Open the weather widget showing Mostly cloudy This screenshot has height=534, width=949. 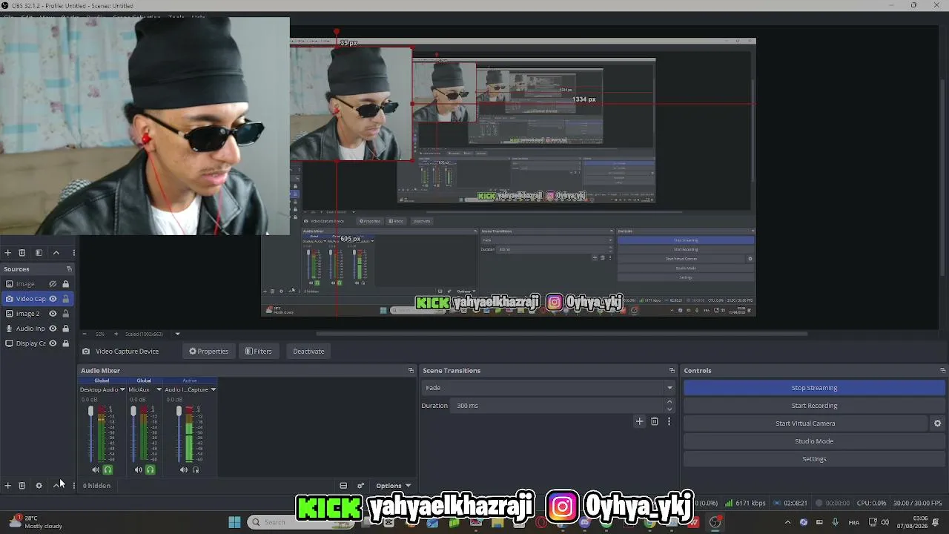pyautogui.click(x=35, y=522)
